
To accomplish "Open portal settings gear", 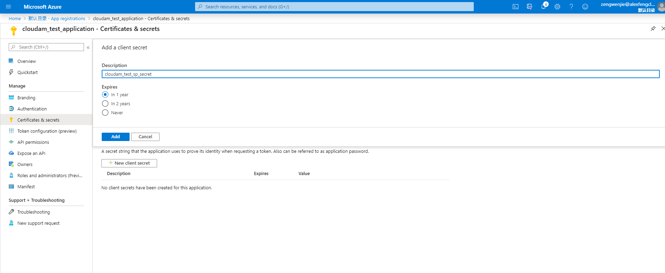I will pos(557,7).
